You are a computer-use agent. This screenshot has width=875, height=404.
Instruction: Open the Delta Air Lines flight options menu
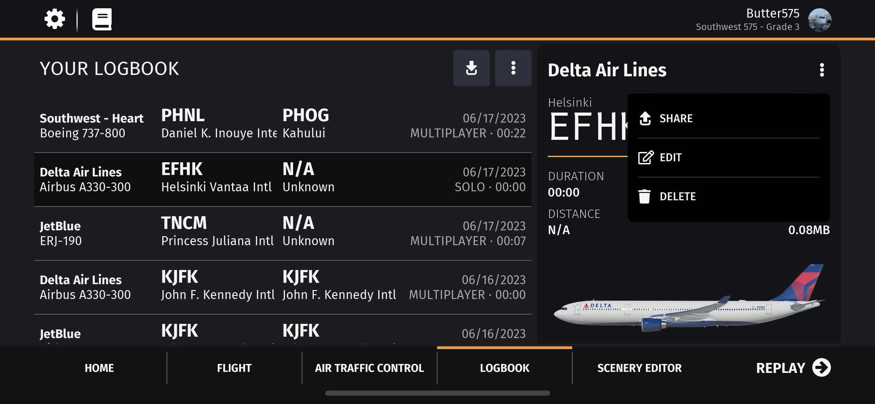tap(822, 70)
